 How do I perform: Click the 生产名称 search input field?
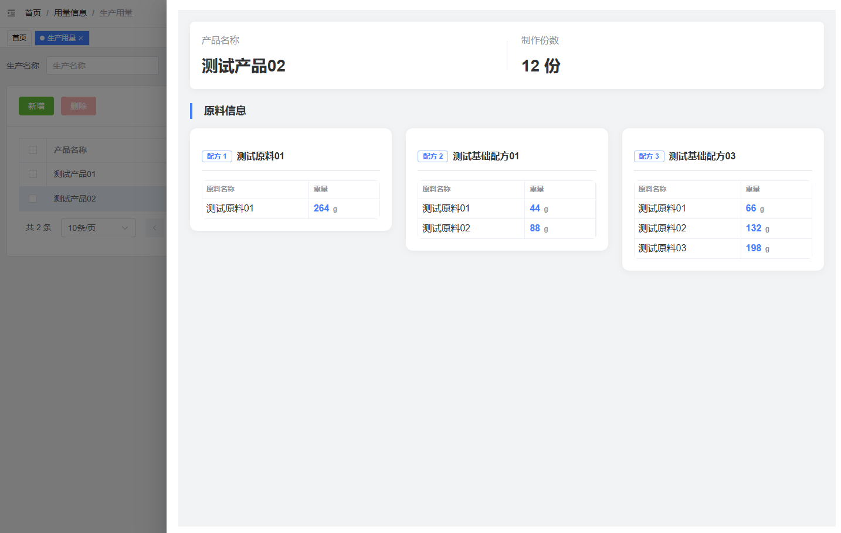click(102, 66)
